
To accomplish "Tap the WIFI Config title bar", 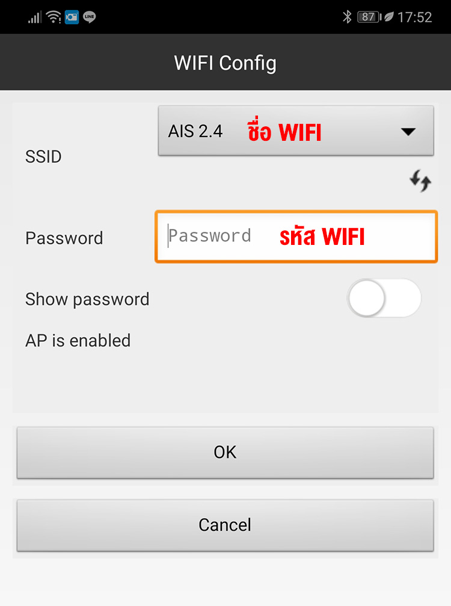I will (226, 63).
